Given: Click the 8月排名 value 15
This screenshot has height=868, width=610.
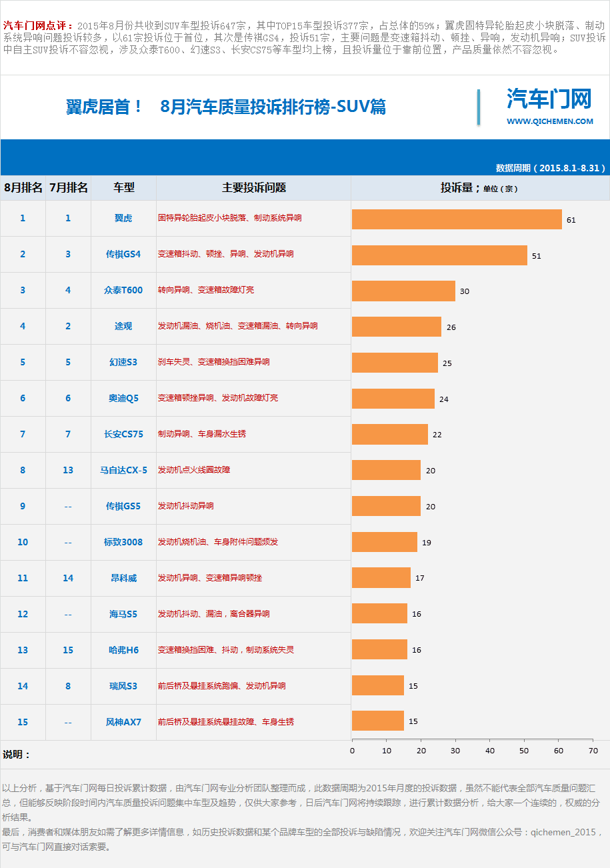Looking at the screenshot, I should click(23, 722).
